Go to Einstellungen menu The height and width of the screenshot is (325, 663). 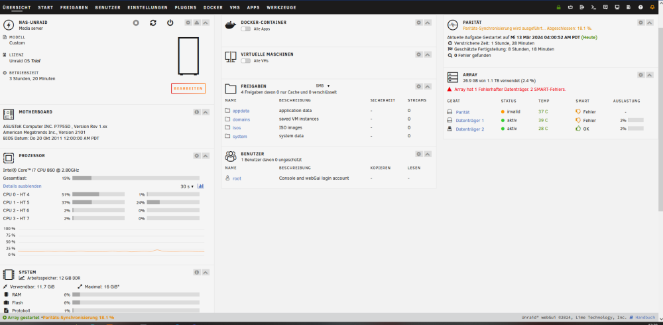click(x=148, y=7)
